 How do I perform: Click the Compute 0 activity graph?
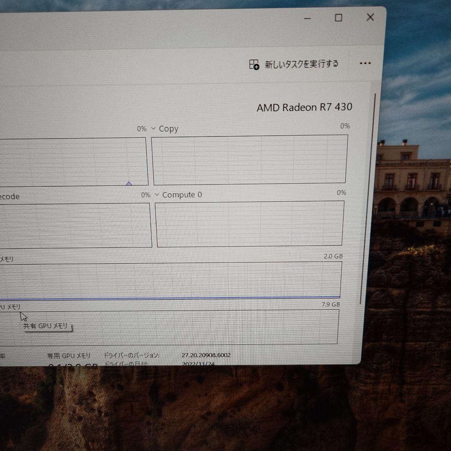(x=250, y=223)
